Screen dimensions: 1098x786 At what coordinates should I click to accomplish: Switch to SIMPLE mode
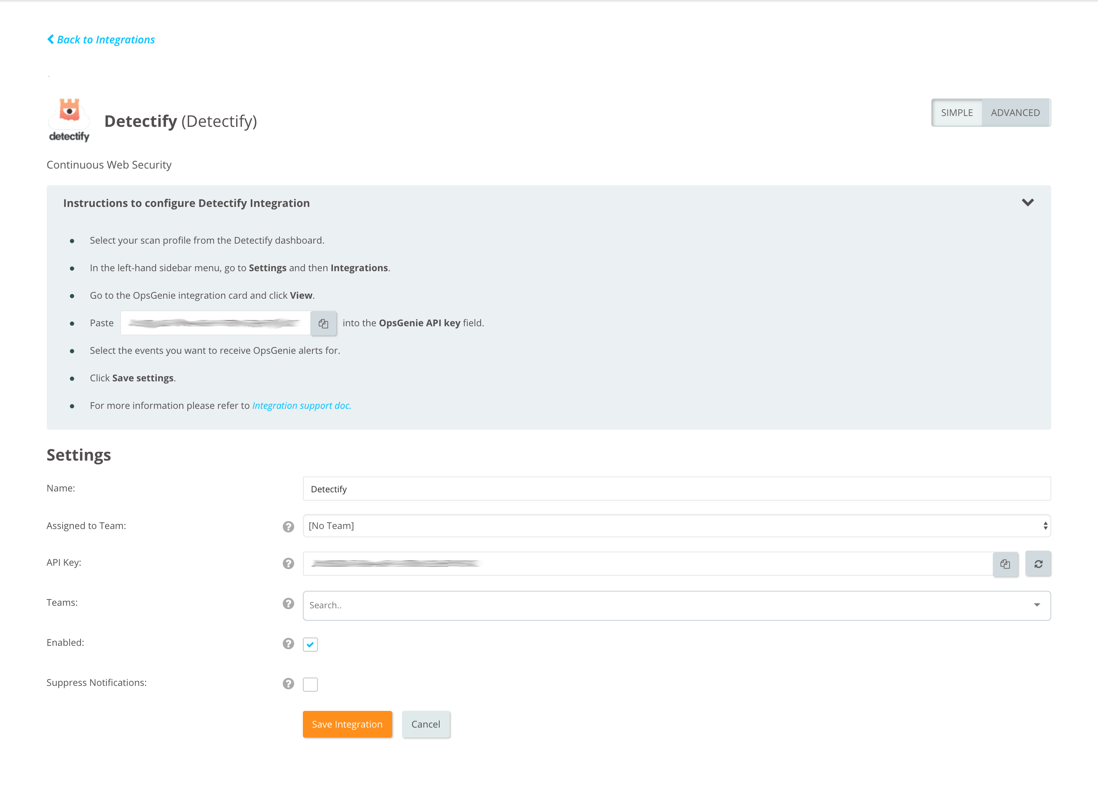(x=957, y=113)
